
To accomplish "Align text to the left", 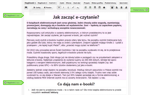I will pos(117,8).
